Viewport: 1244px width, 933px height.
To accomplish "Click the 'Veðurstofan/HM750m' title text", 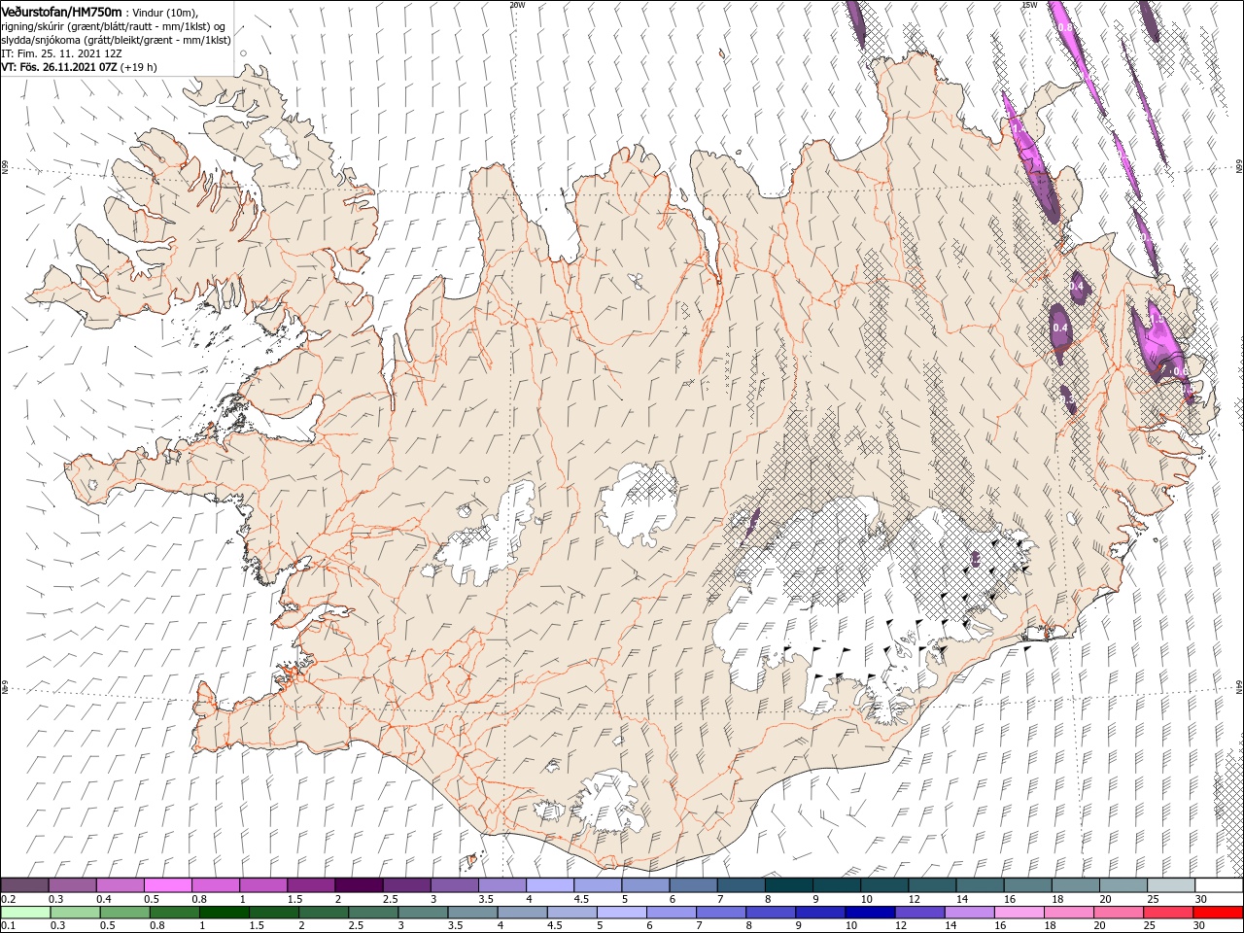I will pyautogui.click(x=62, y=12).
